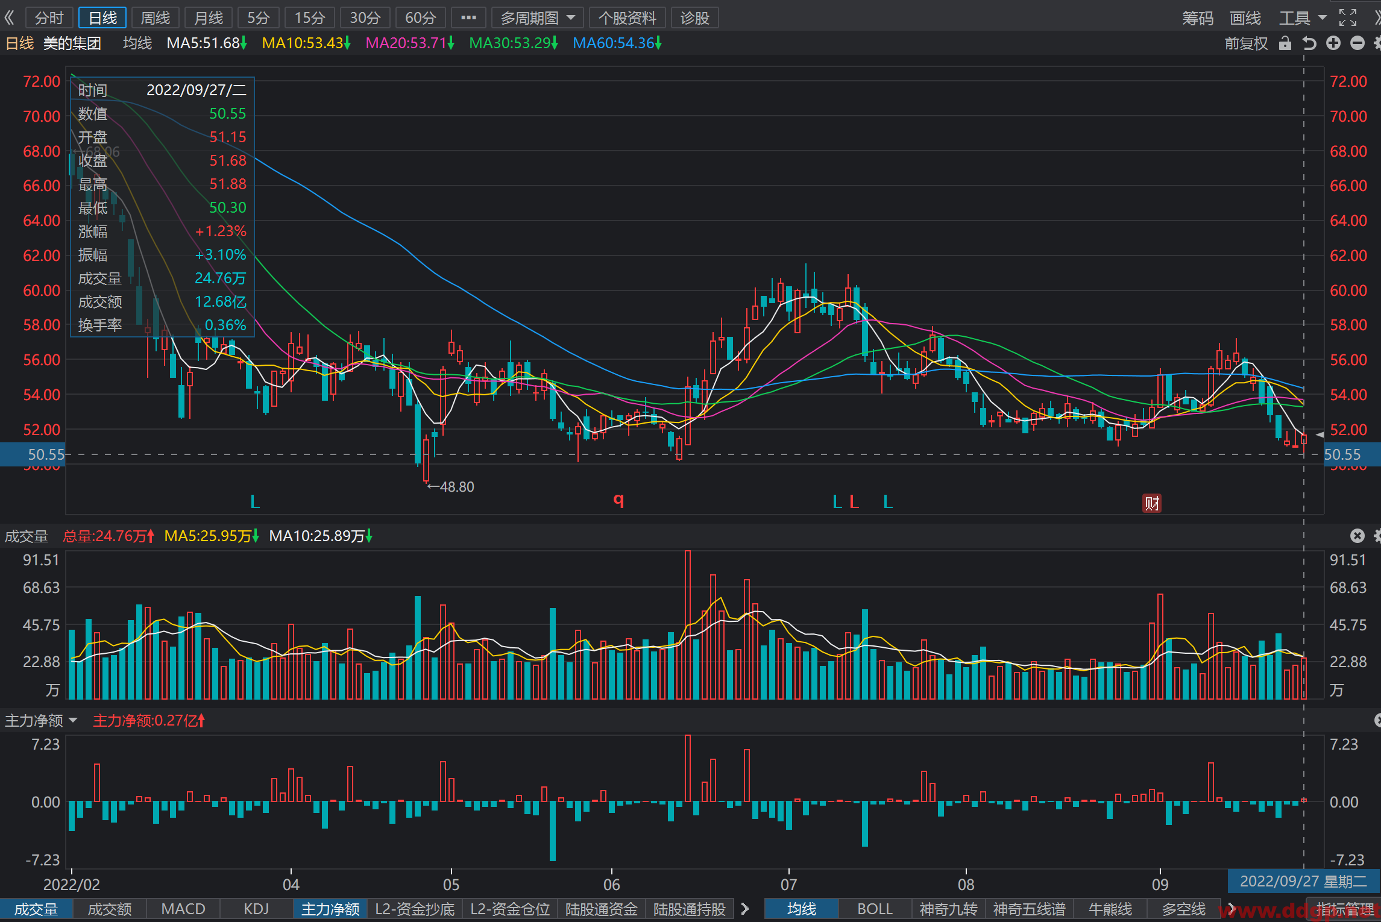Click the rightmost cyan L marker
This screenshot has width=1381, height=922.
coord(888,501)
